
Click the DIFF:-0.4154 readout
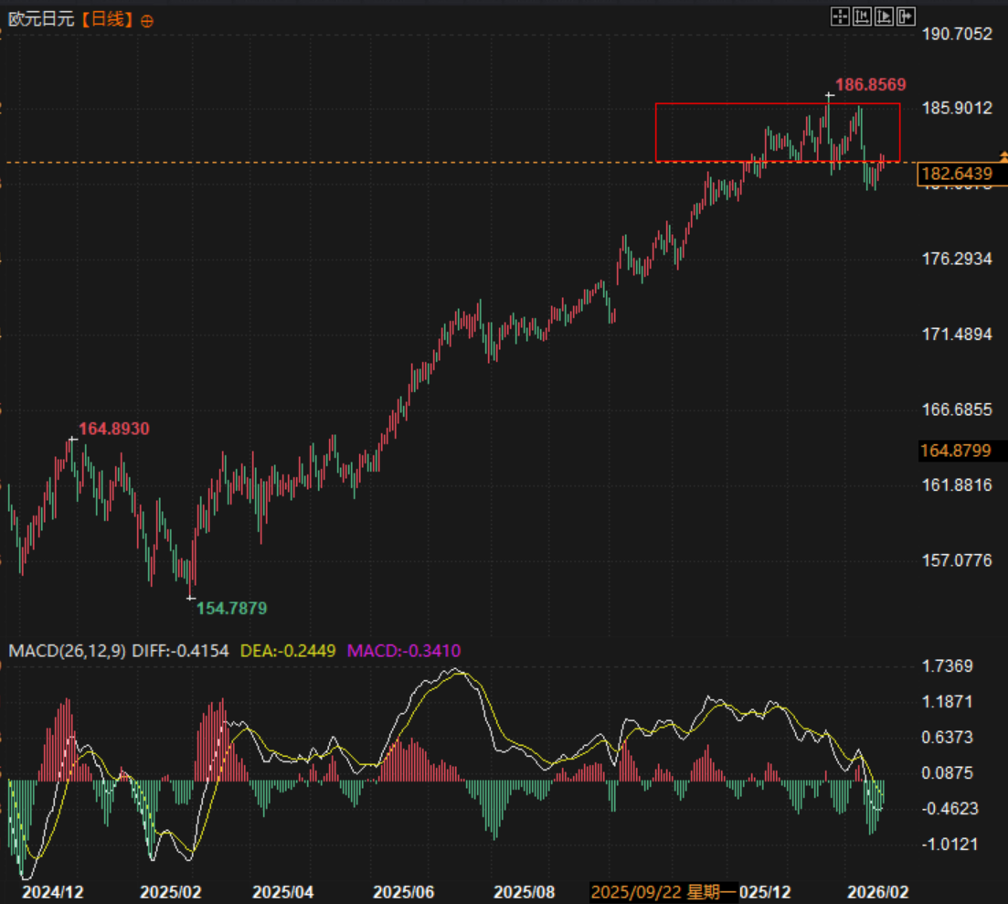click(180, 651)
